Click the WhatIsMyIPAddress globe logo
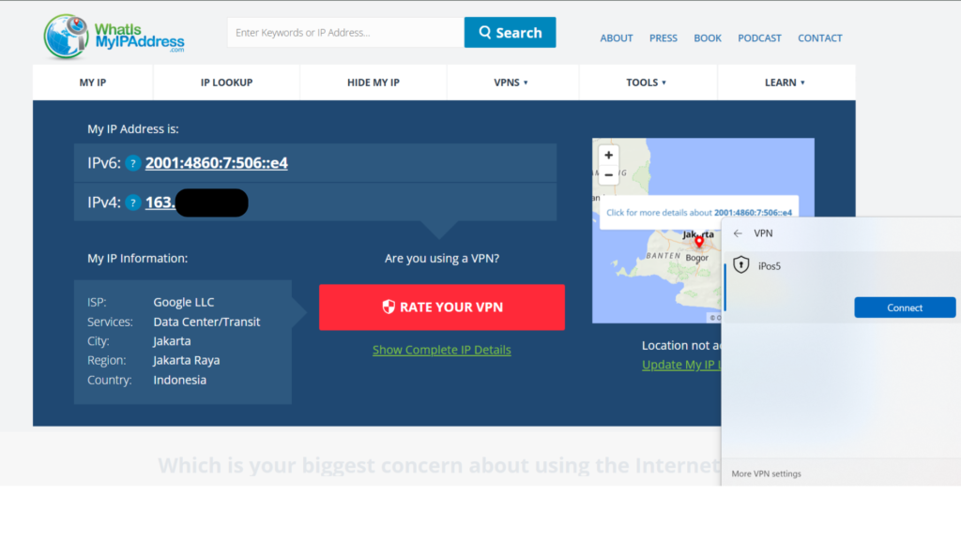 click(x=67, y=37)
